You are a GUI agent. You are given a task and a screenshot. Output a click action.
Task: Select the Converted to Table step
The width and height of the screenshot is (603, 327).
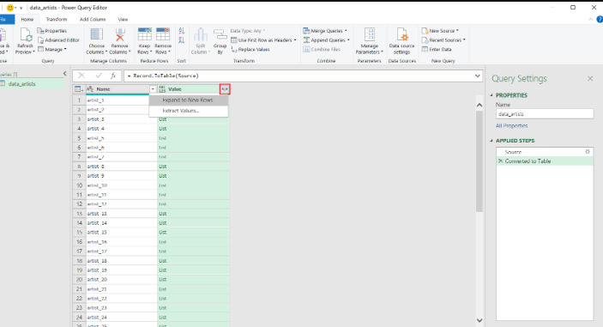click(545, 161)
